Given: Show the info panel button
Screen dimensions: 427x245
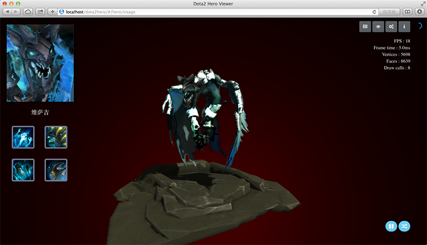Looking at the screenshot, I should (x=404, y=26).
